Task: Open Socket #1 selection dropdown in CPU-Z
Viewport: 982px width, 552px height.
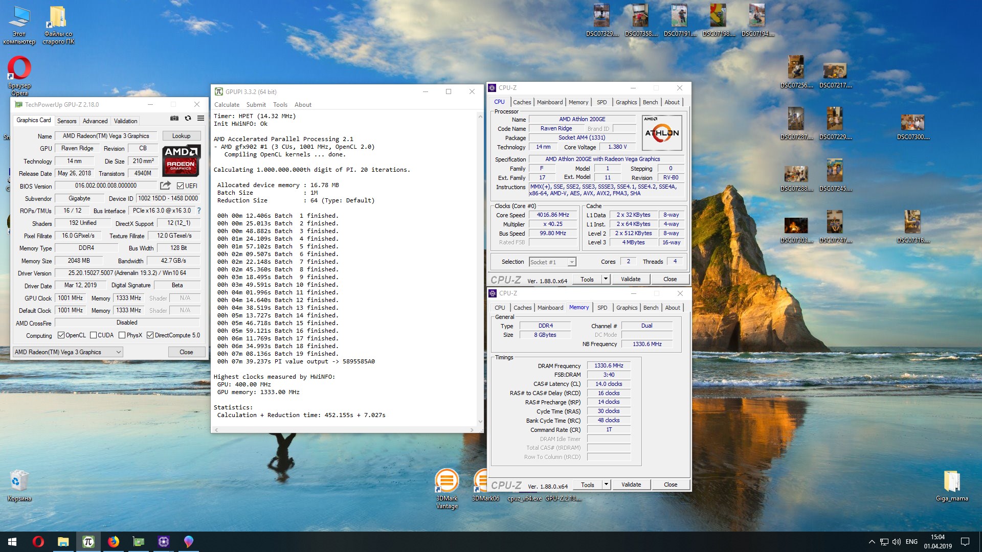Action: click(552, 262)
